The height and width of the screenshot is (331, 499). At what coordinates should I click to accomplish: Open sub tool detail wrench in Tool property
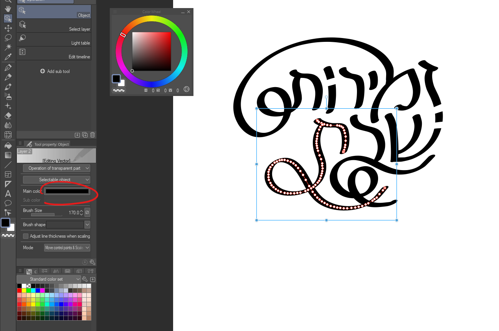[x=93, y=262]
